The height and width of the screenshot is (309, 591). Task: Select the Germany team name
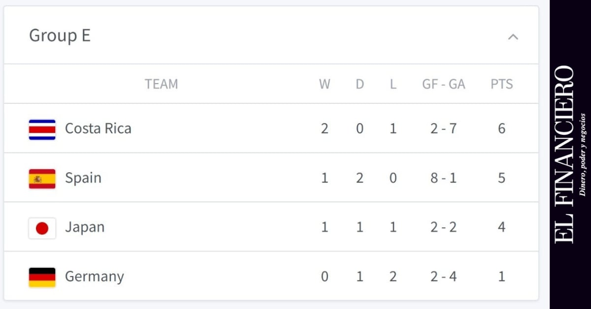(95, 277)
